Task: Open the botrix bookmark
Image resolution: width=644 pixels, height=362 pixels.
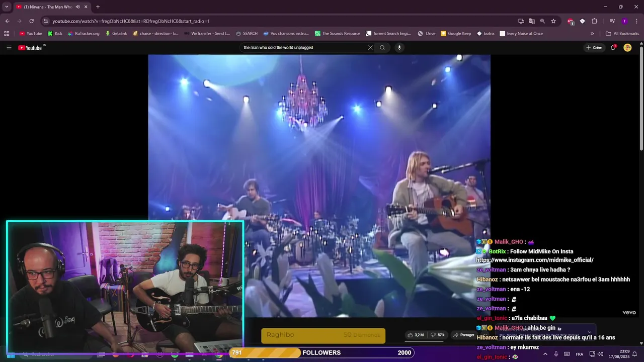Action: (486, 34)
